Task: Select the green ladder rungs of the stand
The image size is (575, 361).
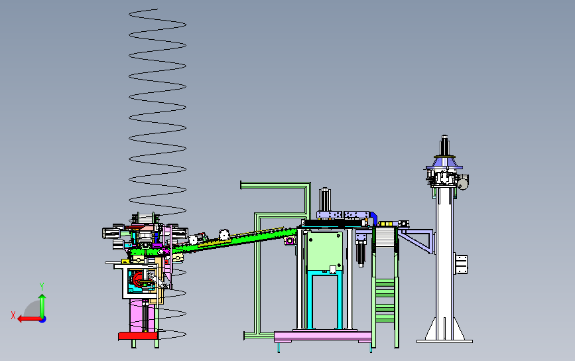Action: coord(385,300)
